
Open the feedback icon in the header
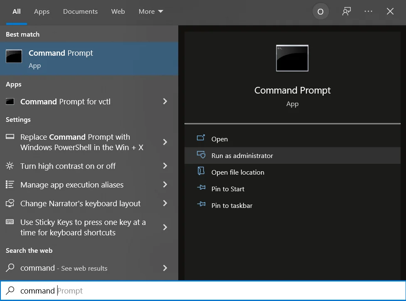(347, 11)
